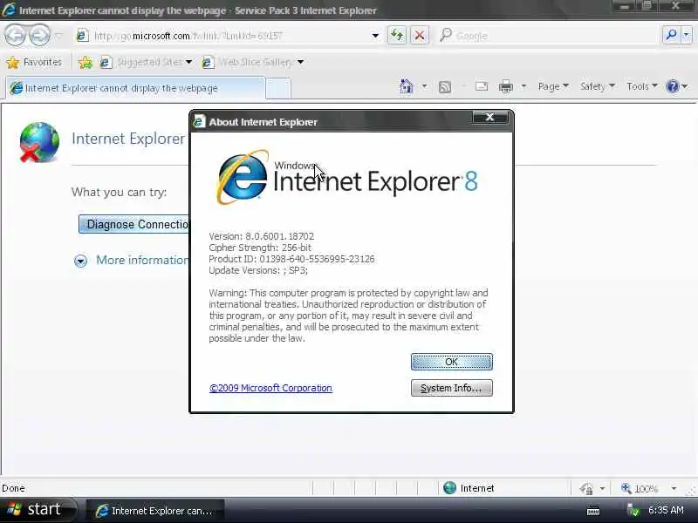The height and width of the screenshot is (523, 698).
Task: Click the System Info button
Action: [451, 388]
